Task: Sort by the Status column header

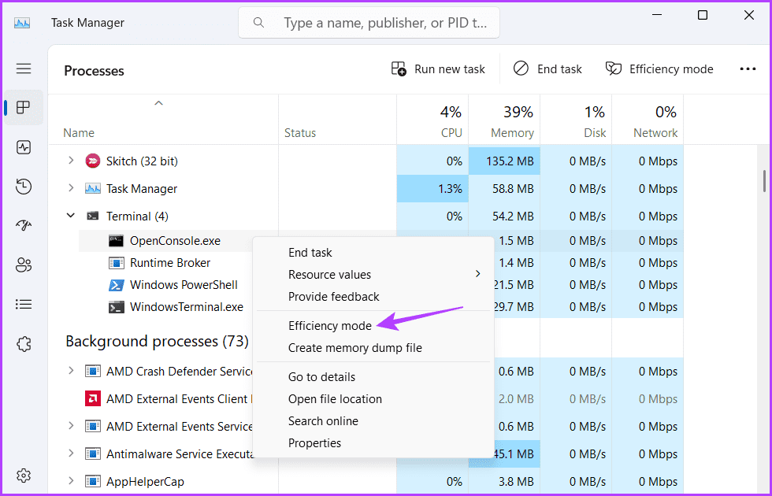Action: tap(338, 120)
